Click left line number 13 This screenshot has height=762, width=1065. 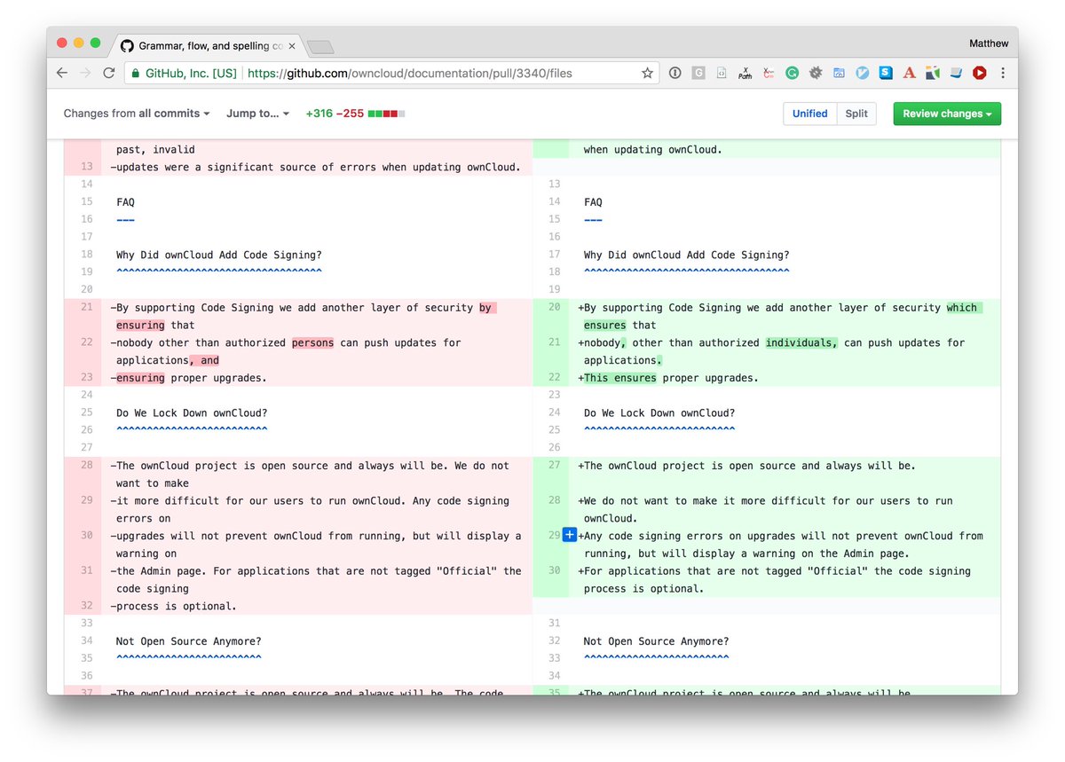[x=86, y=167]
